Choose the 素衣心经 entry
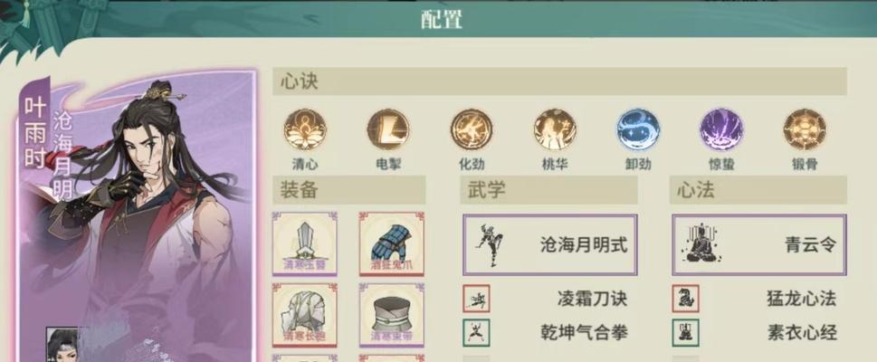The height and width of the screenshot is (362, 877). click(x=759, y=333)
